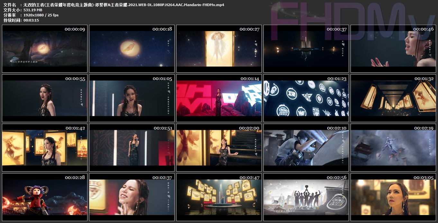Select the flying warrior thumbnail at 00:02:19
438x223 pixels.
[x=393, y=148]
